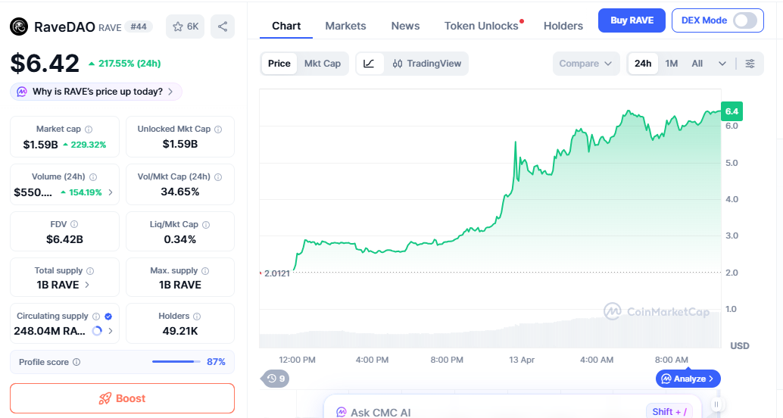This screenshot has height=418, width=783.
Task: Click Liq/Mkt Cap info icon
Action: (206, 225)
